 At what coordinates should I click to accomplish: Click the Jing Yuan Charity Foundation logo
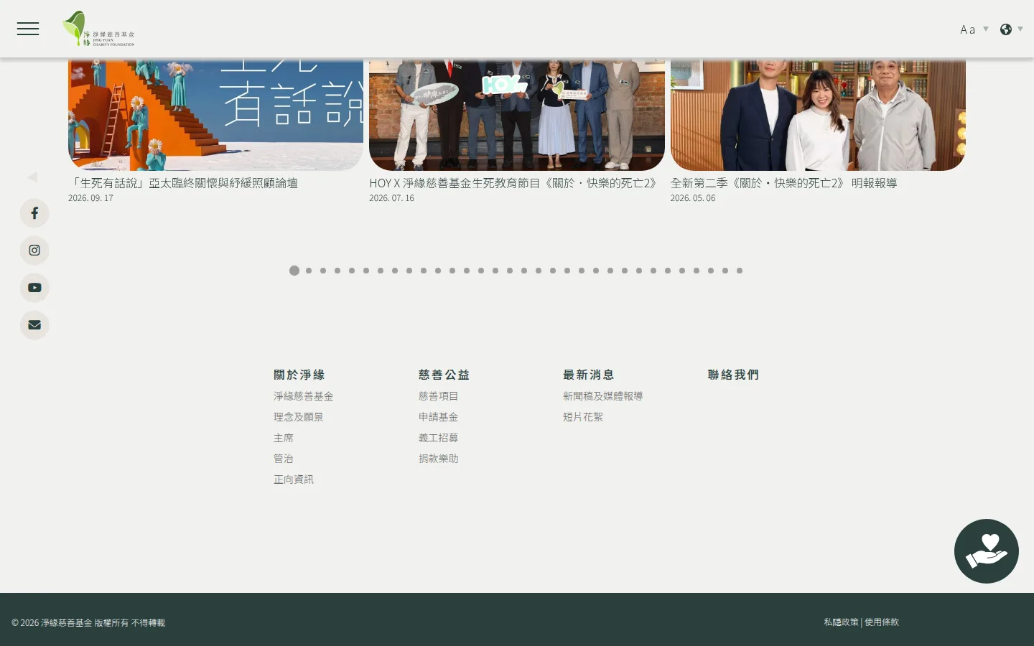98,29
